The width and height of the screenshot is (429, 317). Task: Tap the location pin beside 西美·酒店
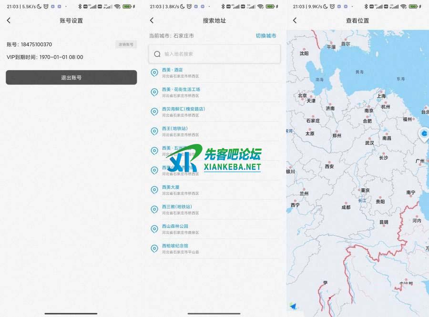tap(154, 72)
